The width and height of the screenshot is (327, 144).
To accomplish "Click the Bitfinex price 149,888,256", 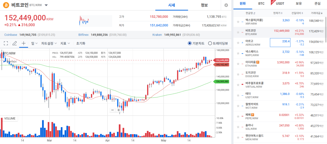I will click(x=99, y=35).
